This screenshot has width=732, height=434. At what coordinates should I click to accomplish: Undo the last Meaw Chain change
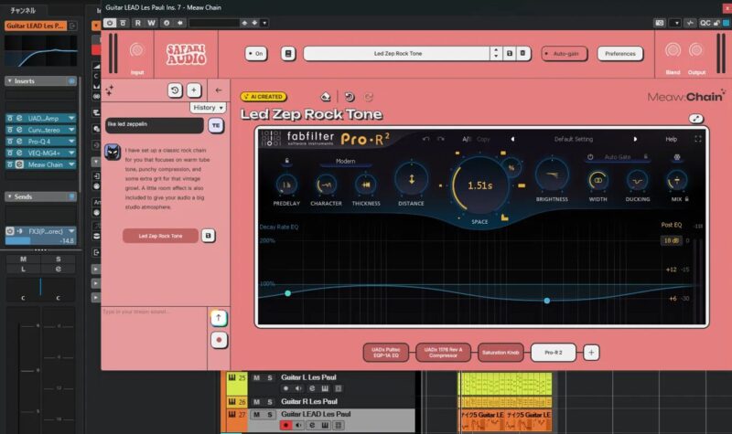tap(350, 97)
